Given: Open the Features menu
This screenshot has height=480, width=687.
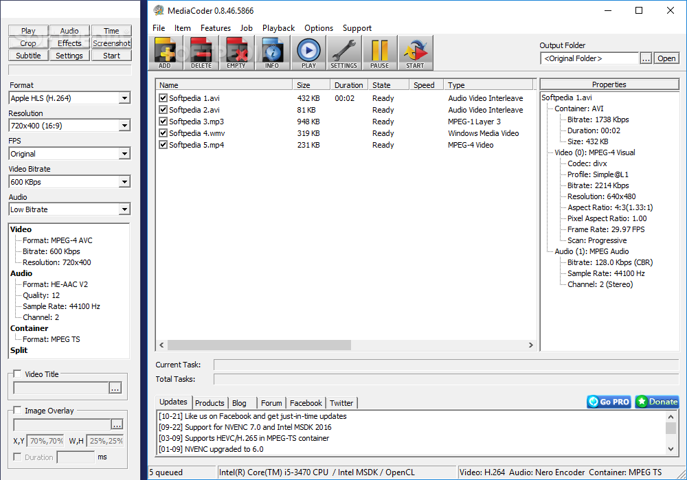Looking at the screenshot, I should [x=216, y=28].
